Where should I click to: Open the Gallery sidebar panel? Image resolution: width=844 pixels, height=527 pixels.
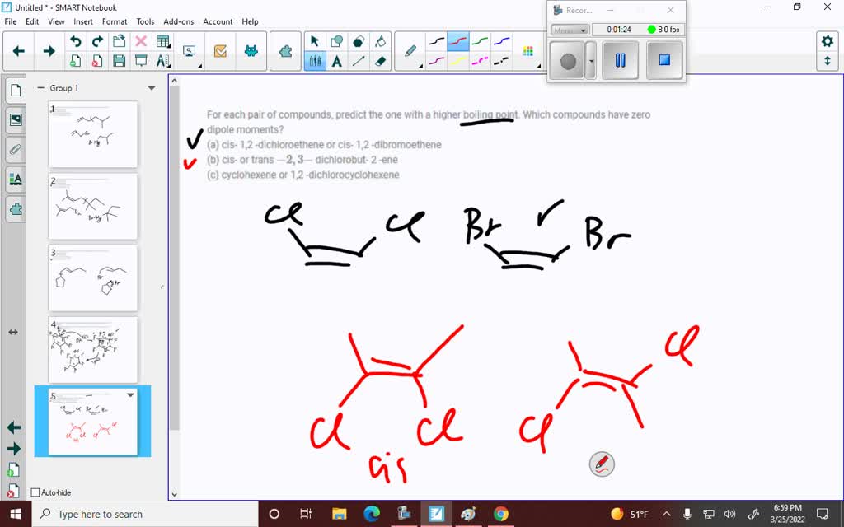coord(14,120)
